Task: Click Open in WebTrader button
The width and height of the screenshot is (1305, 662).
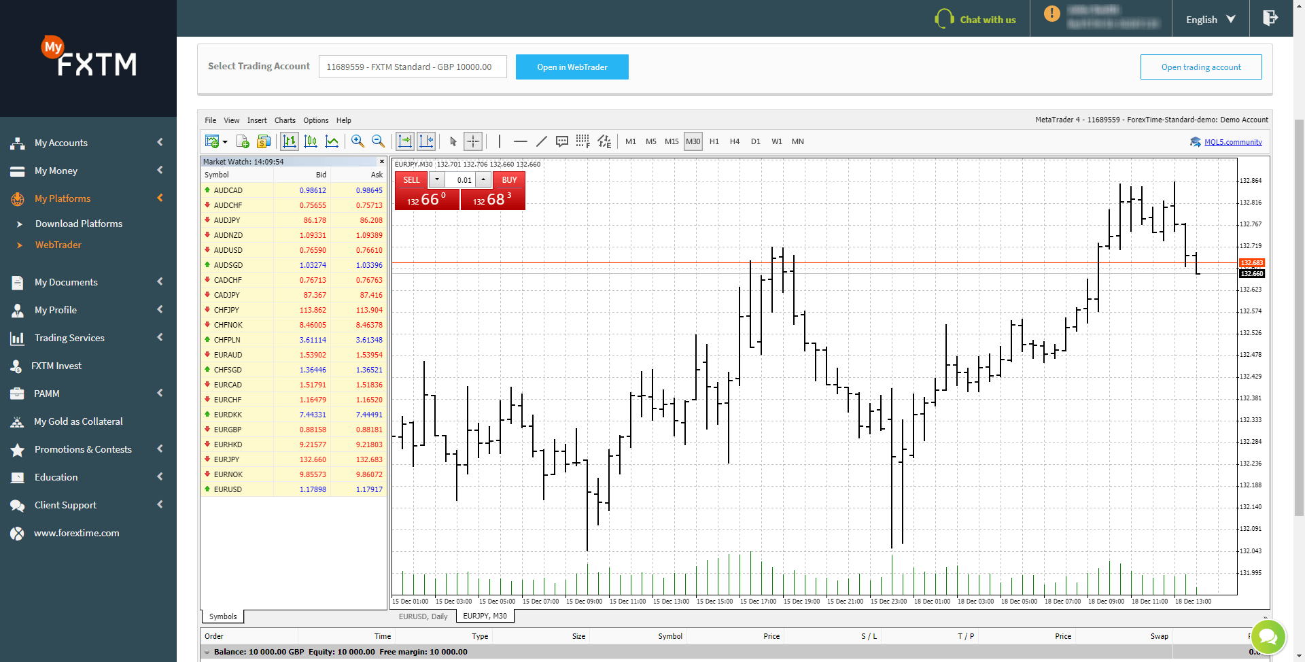Action: click(572, 67)
